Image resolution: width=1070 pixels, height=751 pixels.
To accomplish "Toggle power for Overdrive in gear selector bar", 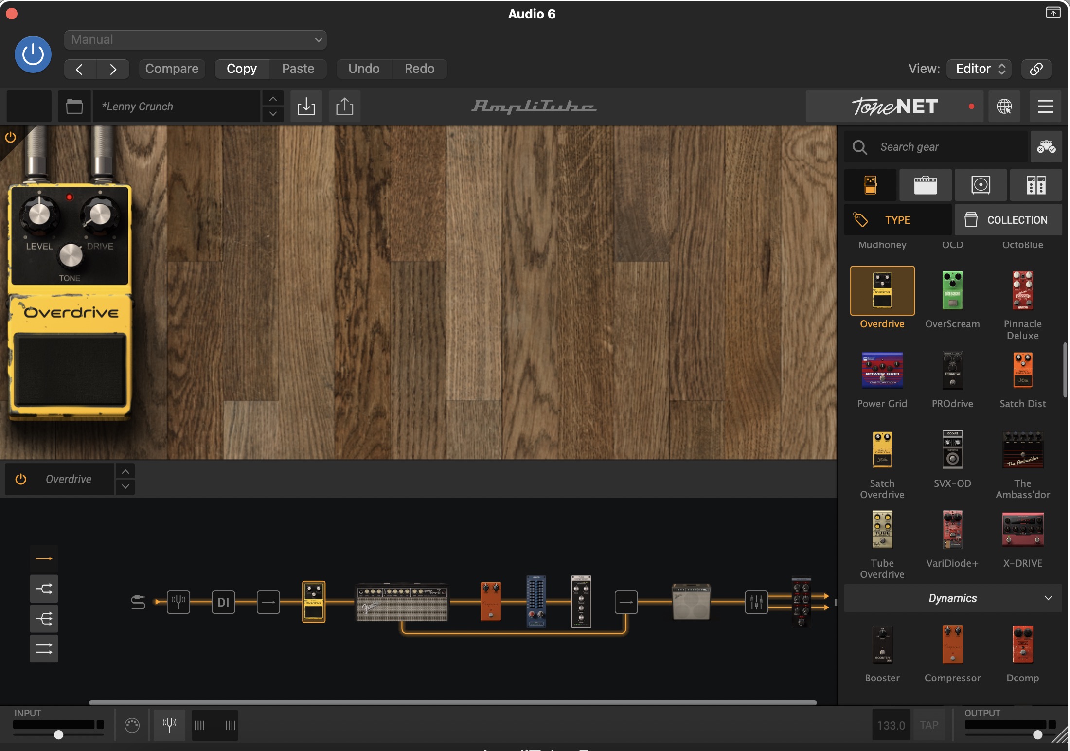I will [x=20, y=479].
